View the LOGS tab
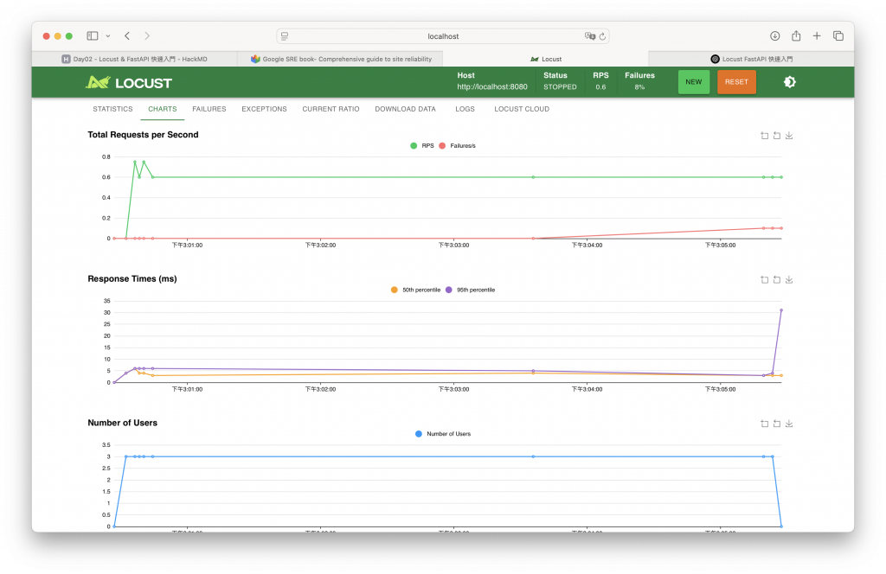Viewport: 886px width, 574px height. 465,109
